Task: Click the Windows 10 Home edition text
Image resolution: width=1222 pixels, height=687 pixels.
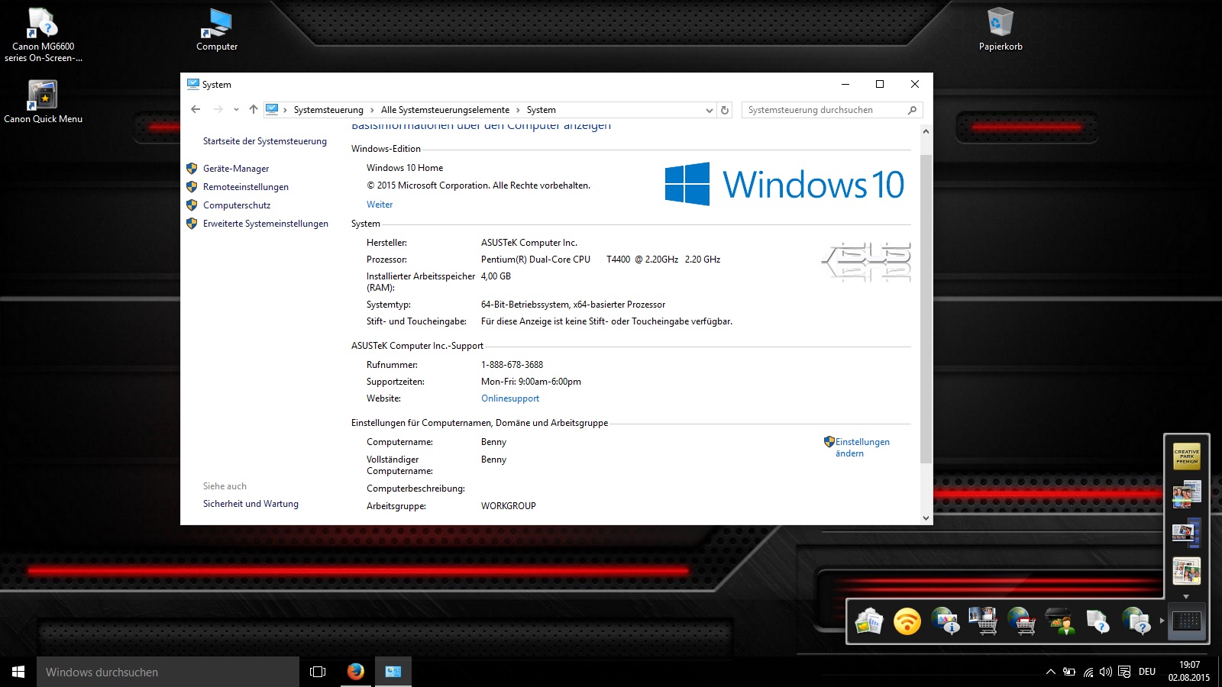Action: [x=405, y=168]
